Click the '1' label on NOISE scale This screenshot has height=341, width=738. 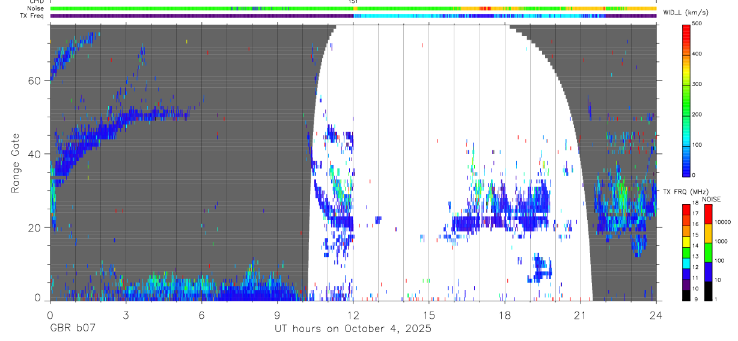pyautogui.click(x=716, y=300)
